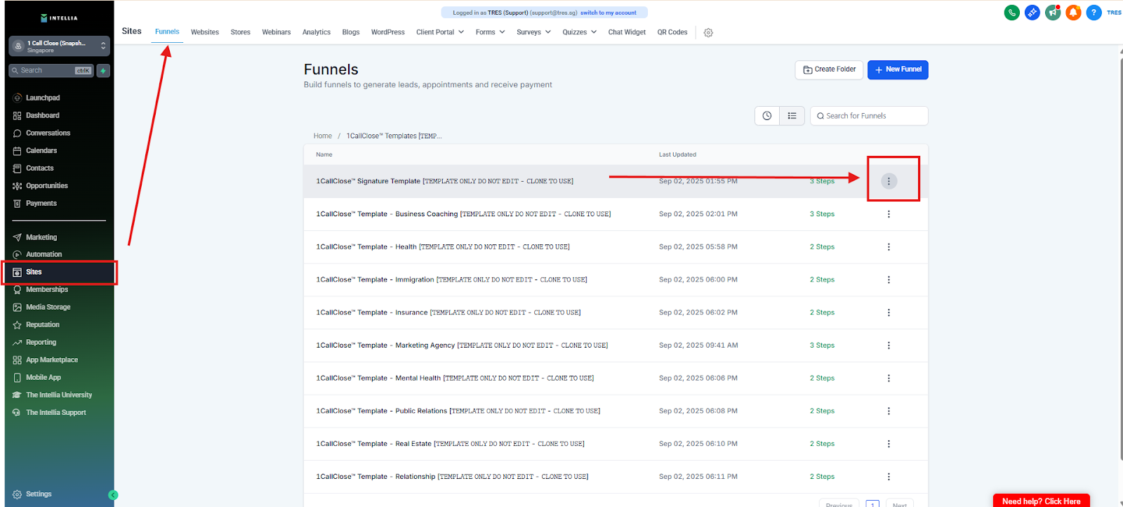
Task: Open Media Storage in the sidebar
Action: (48, 307)
